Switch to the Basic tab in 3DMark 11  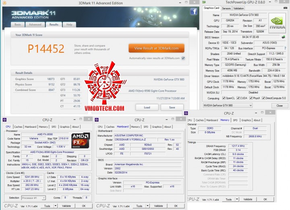(18, 24)
